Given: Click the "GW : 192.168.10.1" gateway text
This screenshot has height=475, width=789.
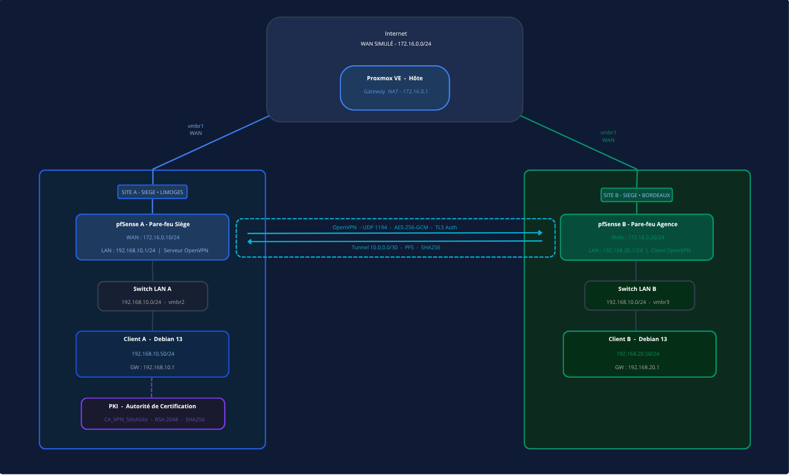Looking at the screenshot, I should pyautogui.click(x=152, y=367).
